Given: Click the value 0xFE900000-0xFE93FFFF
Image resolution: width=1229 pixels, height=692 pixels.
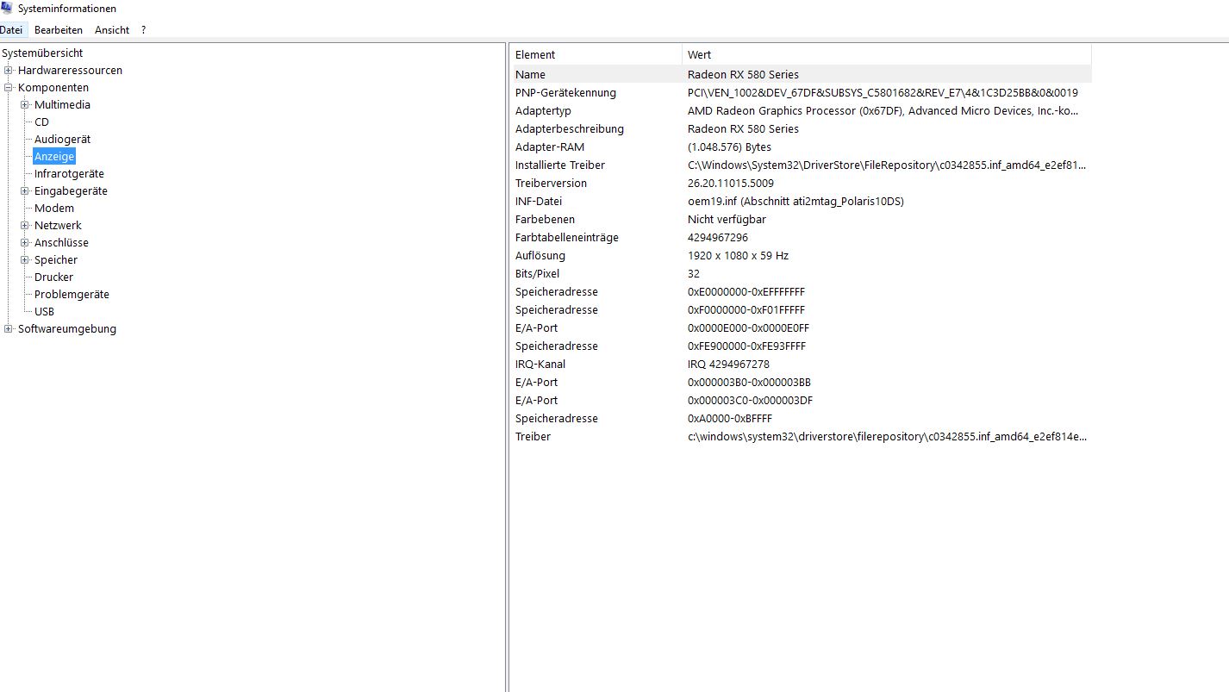Looking at the screenshot, I should click(x=746, y=346).
